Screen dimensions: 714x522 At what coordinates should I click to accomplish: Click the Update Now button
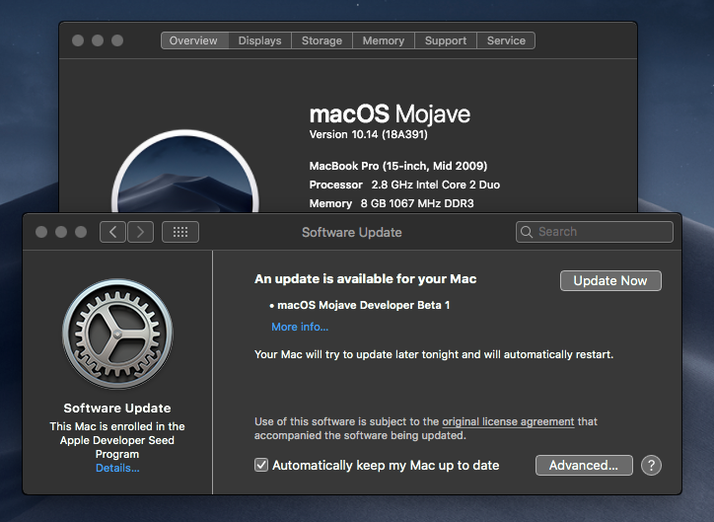610,280
